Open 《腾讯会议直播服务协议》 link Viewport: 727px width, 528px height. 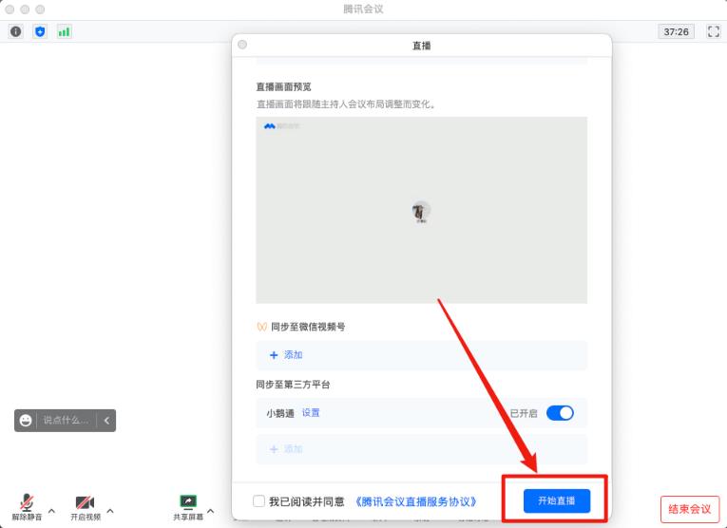pyautogui.click(x=415, y=501)
